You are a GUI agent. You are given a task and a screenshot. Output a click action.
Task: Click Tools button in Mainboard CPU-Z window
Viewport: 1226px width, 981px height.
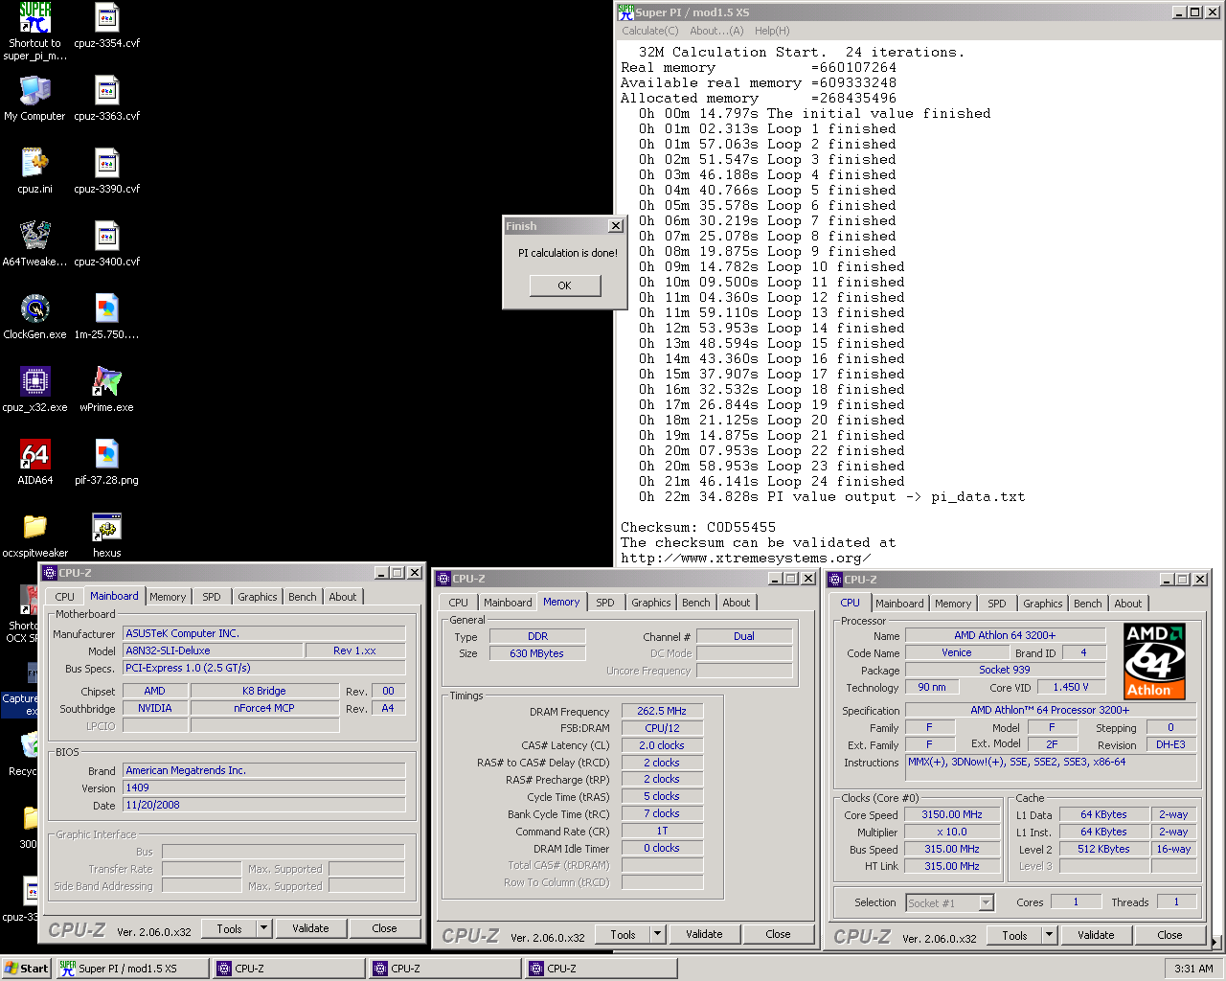[229, 928]
